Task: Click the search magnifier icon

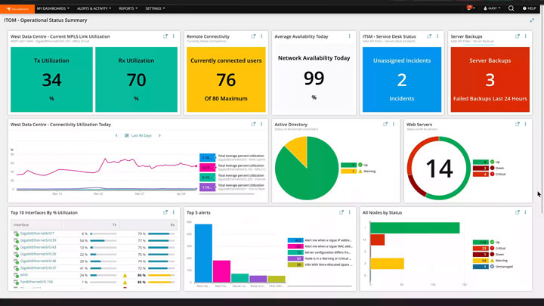Action: [511, 8]
